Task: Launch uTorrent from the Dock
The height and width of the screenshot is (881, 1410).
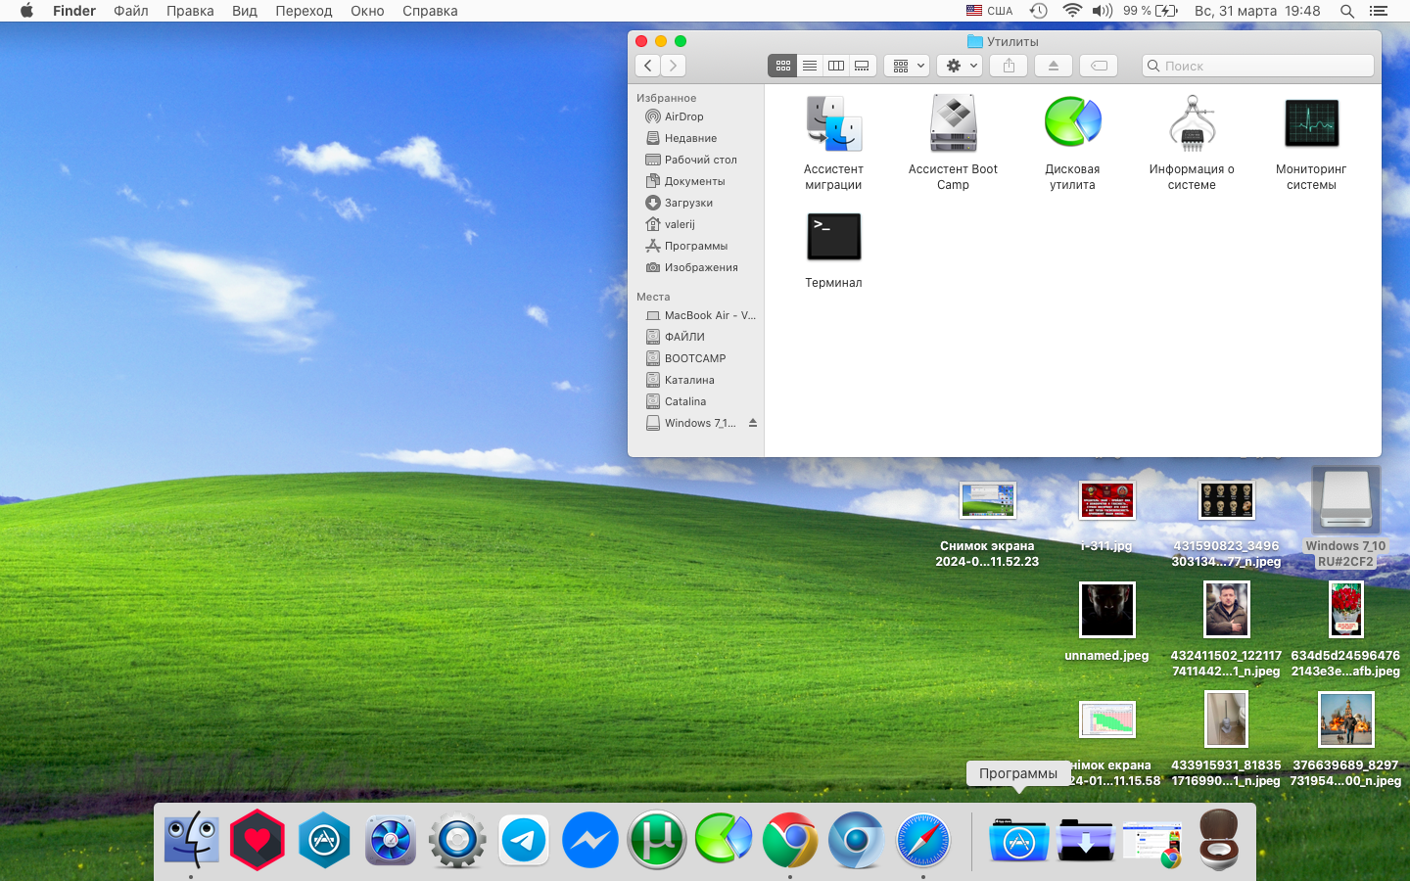Action: click(657, 840)
